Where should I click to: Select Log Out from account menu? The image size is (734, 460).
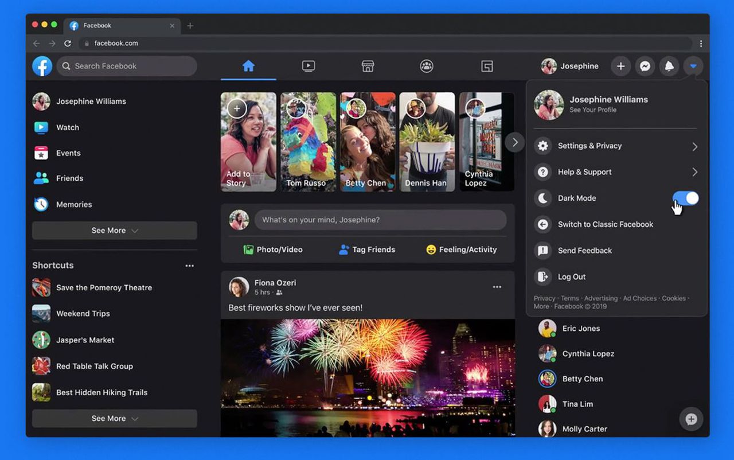click(x=572, y=277)
